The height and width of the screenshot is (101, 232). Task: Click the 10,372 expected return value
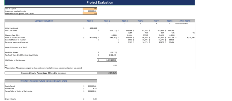click(145, 40)
